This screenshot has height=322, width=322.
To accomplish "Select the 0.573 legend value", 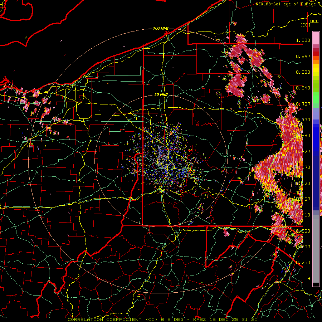I will click(x=303, y=167).
